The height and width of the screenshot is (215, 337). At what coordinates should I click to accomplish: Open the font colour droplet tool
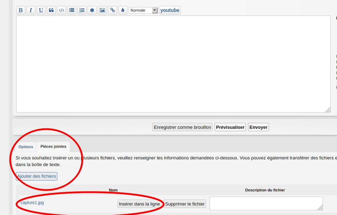click(x=123, y=10)
